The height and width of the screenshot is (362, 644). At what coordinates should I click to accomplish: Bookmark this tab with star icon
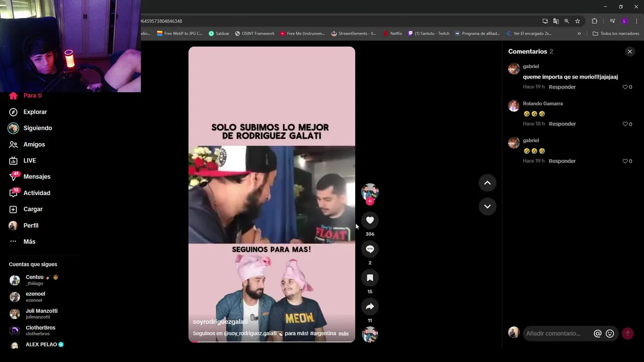(577, 21)
